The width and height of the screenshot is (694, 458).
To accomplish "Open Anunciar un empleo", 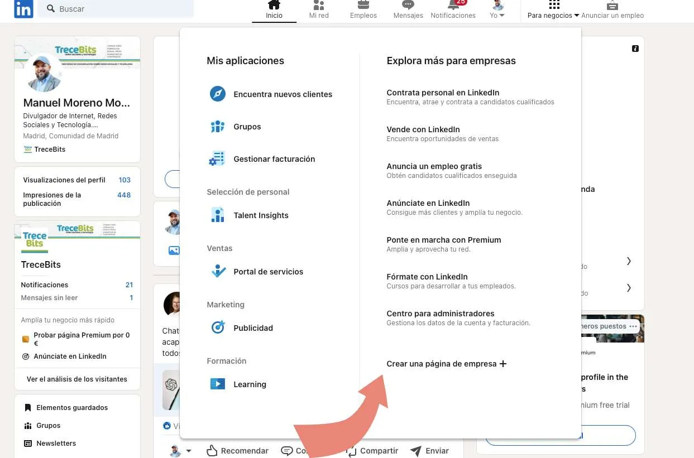I will pos(612,9).
